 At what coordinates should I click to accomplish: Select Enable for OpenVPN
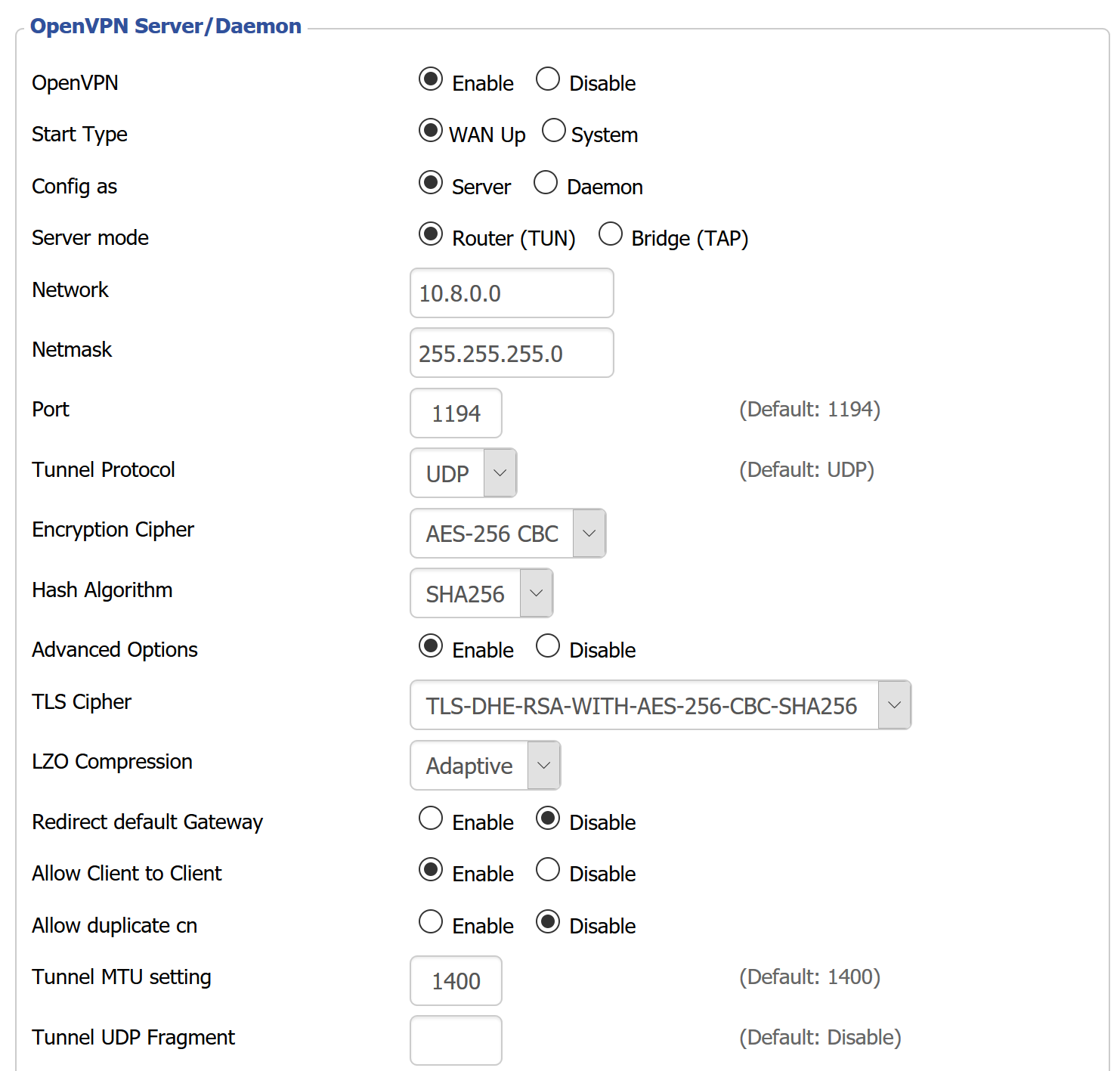431,79
